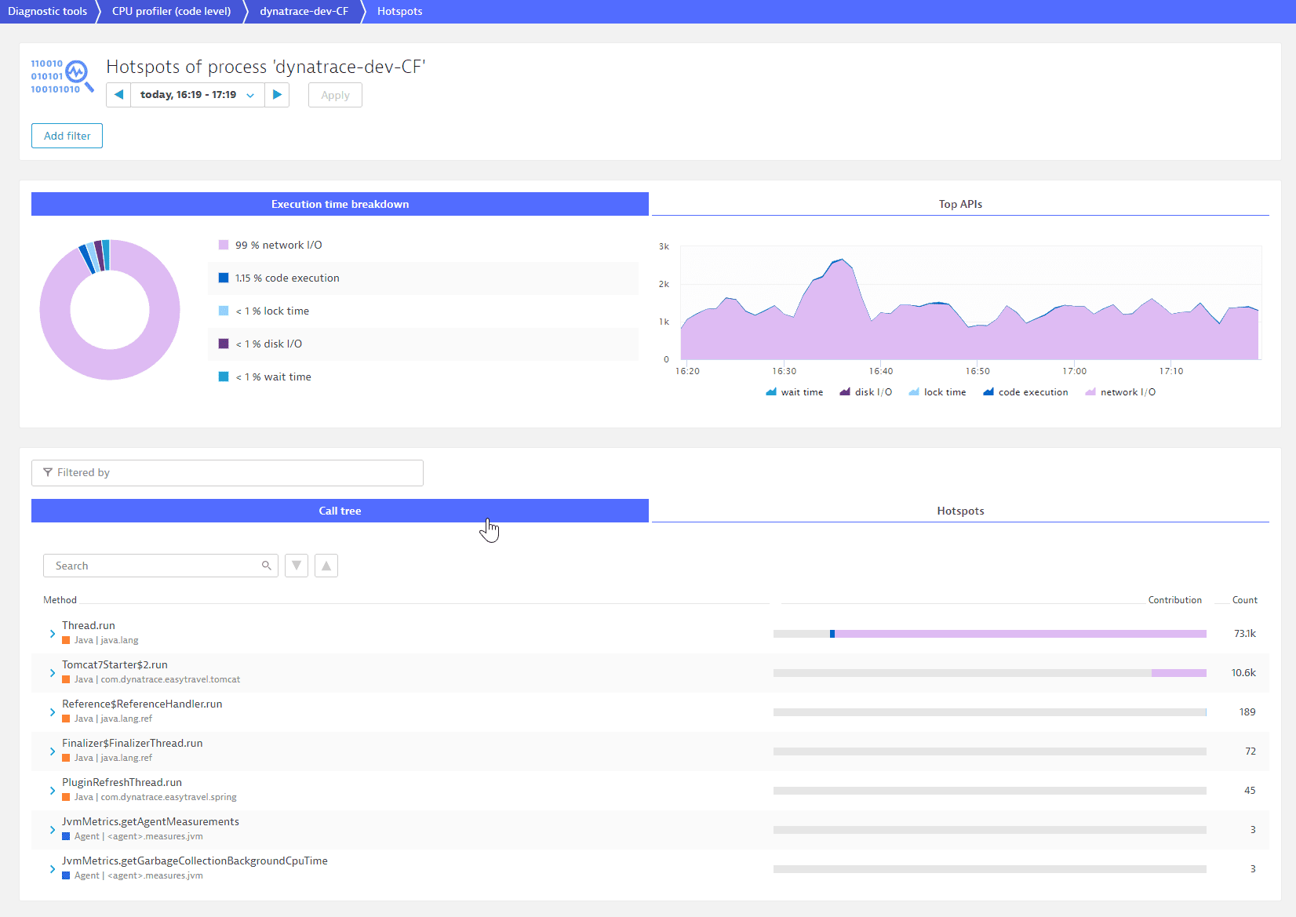Click the code execution legend icon under chart
The height and width of the screenshot is (917, 1296).
(x=988, y=392)
